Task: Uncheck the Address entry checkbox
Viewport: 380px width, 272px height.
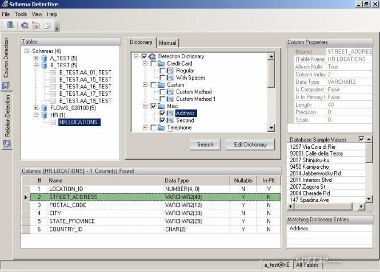Action: click(163, 113)
